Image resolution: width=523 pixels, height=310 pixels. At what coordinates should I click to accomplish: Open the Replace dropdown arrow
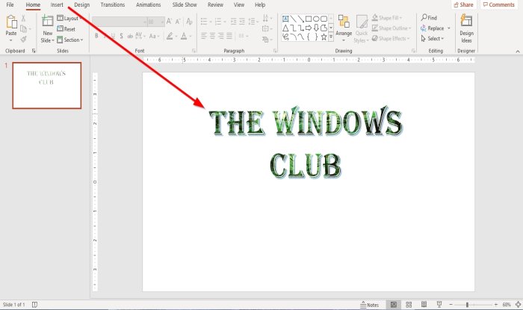[x=449, y=28]
